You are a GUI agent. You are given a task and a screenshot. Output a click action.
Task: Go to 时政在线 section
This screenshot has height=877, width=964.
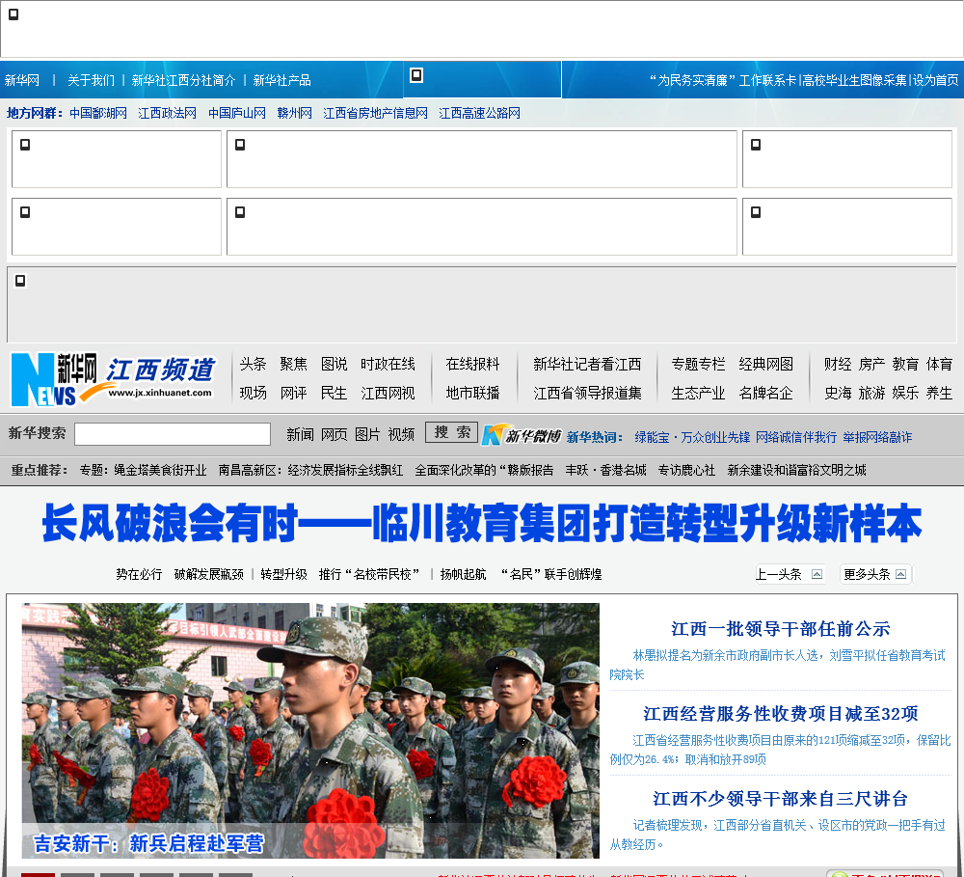pos(388,364)
